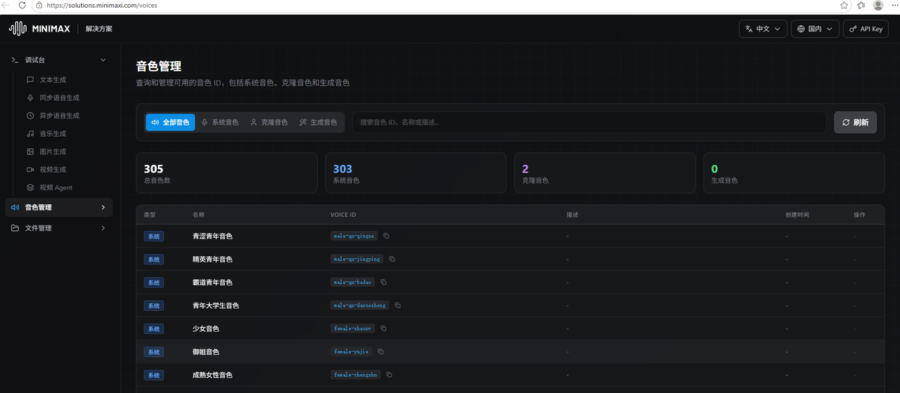Click the 0 生成音色 stat card

coord(794,173)
